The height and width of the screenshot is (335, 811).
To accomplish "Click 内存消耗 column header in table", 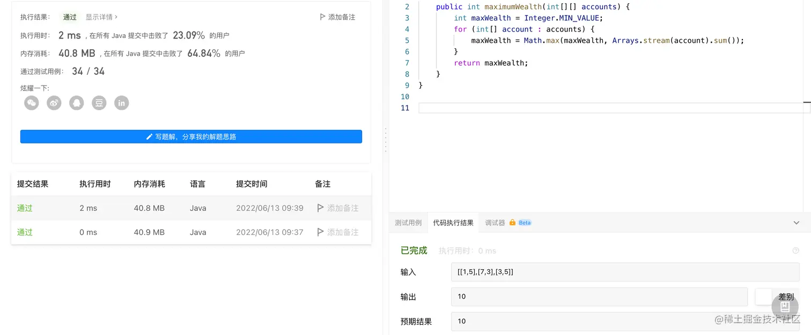I will coord(150,184).
